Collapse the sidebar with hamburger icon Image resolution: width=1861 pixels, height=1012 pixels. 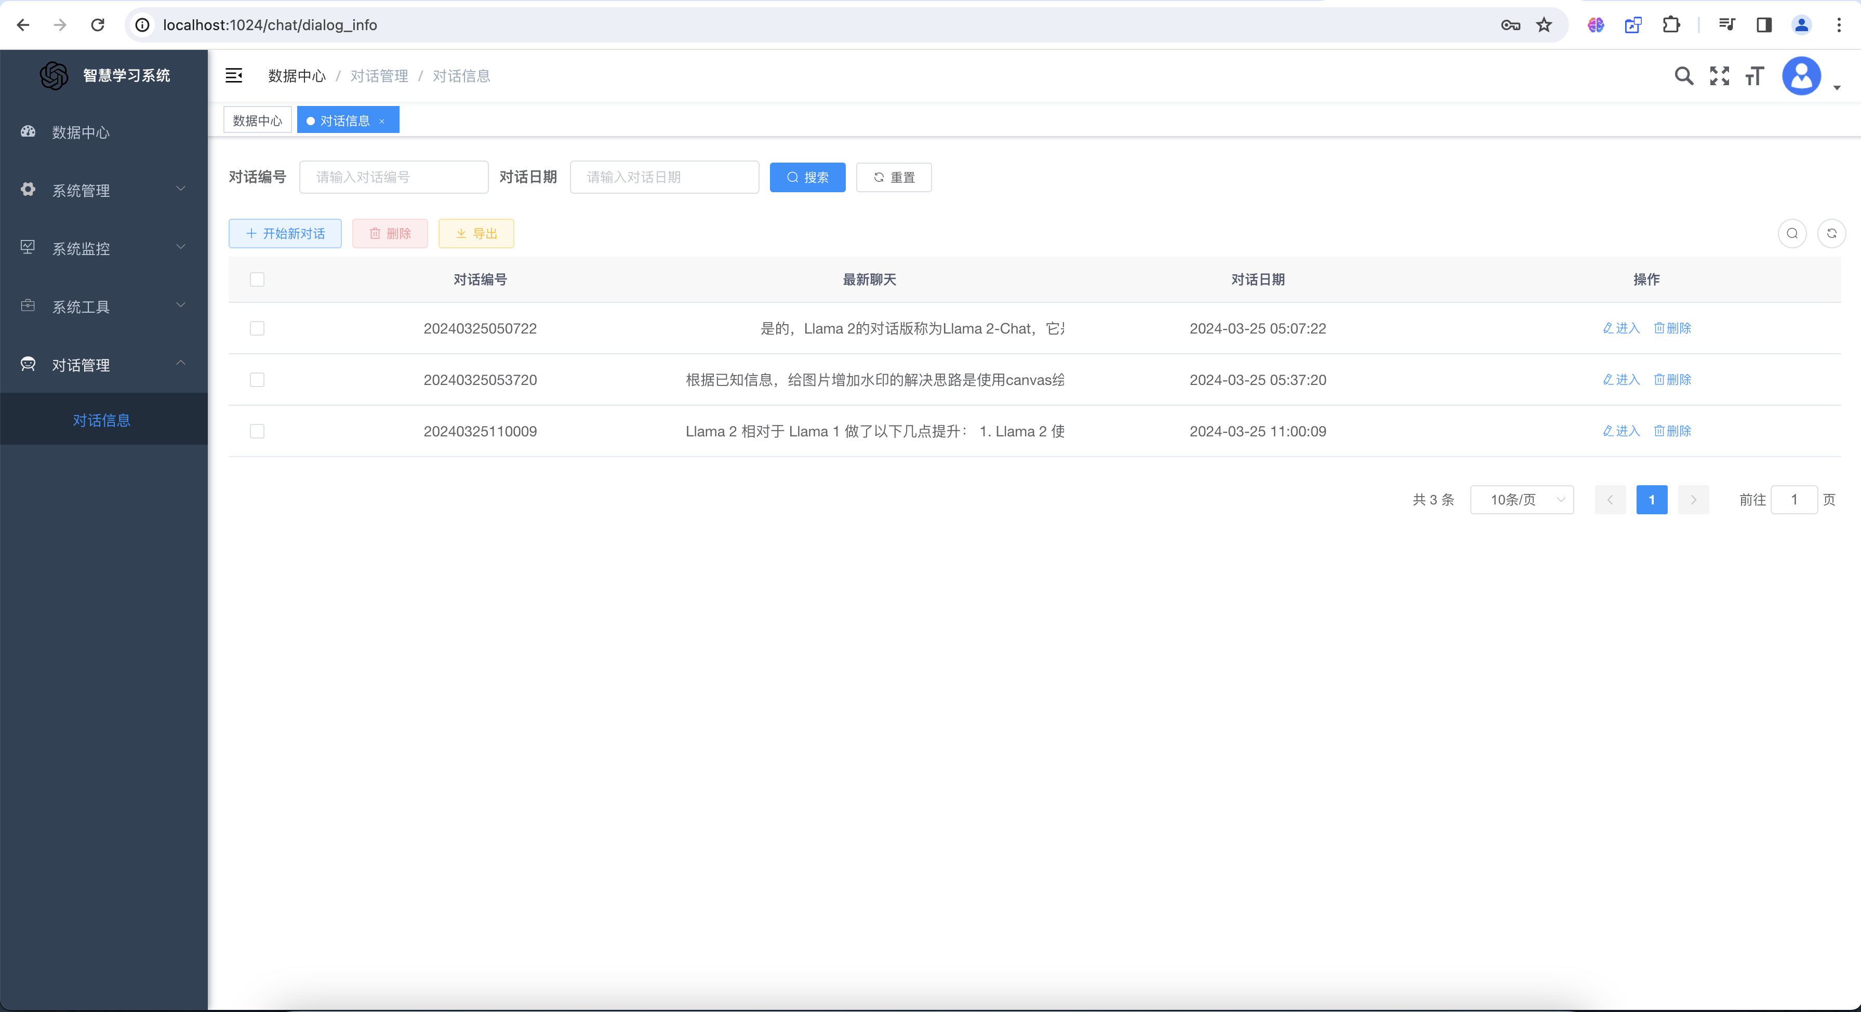pos(233,76)
